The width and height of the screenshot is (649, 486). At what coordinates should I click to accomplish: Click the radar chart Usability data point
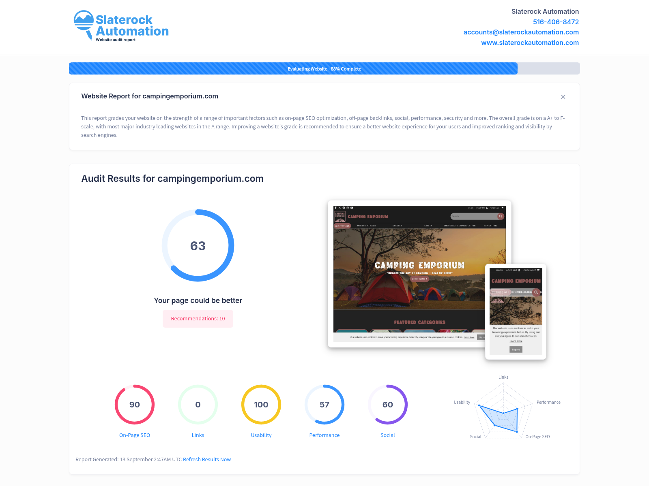(x=479, y=405)
